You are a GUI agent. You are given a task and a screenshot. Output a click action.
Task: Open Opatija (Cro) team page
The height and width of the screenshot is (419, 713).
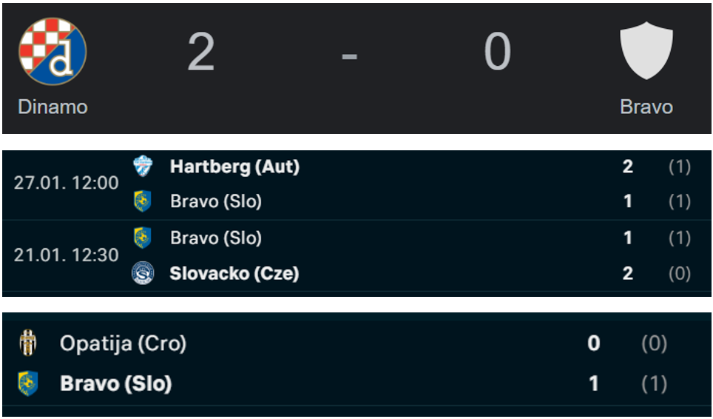pyautogui.click(x=124, y=343)
